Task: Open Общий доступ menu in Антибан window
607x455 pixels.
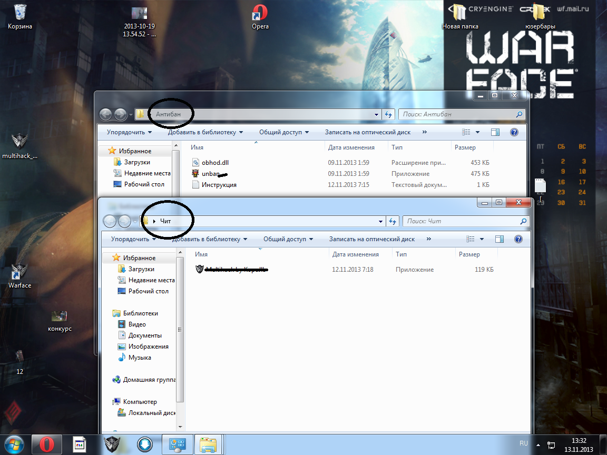Action: (284, 132)
